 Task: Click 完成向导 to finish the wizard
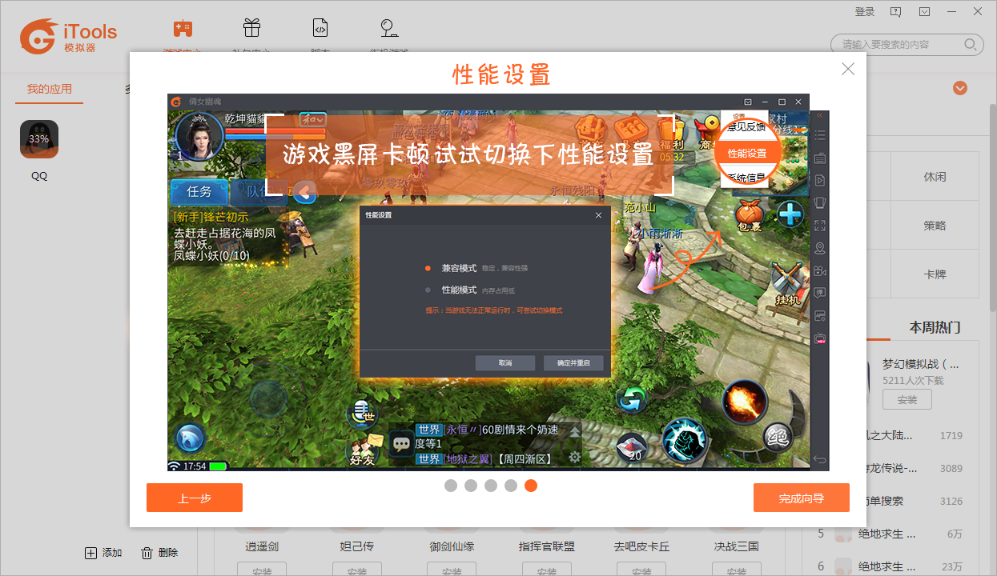click(802, 498)
